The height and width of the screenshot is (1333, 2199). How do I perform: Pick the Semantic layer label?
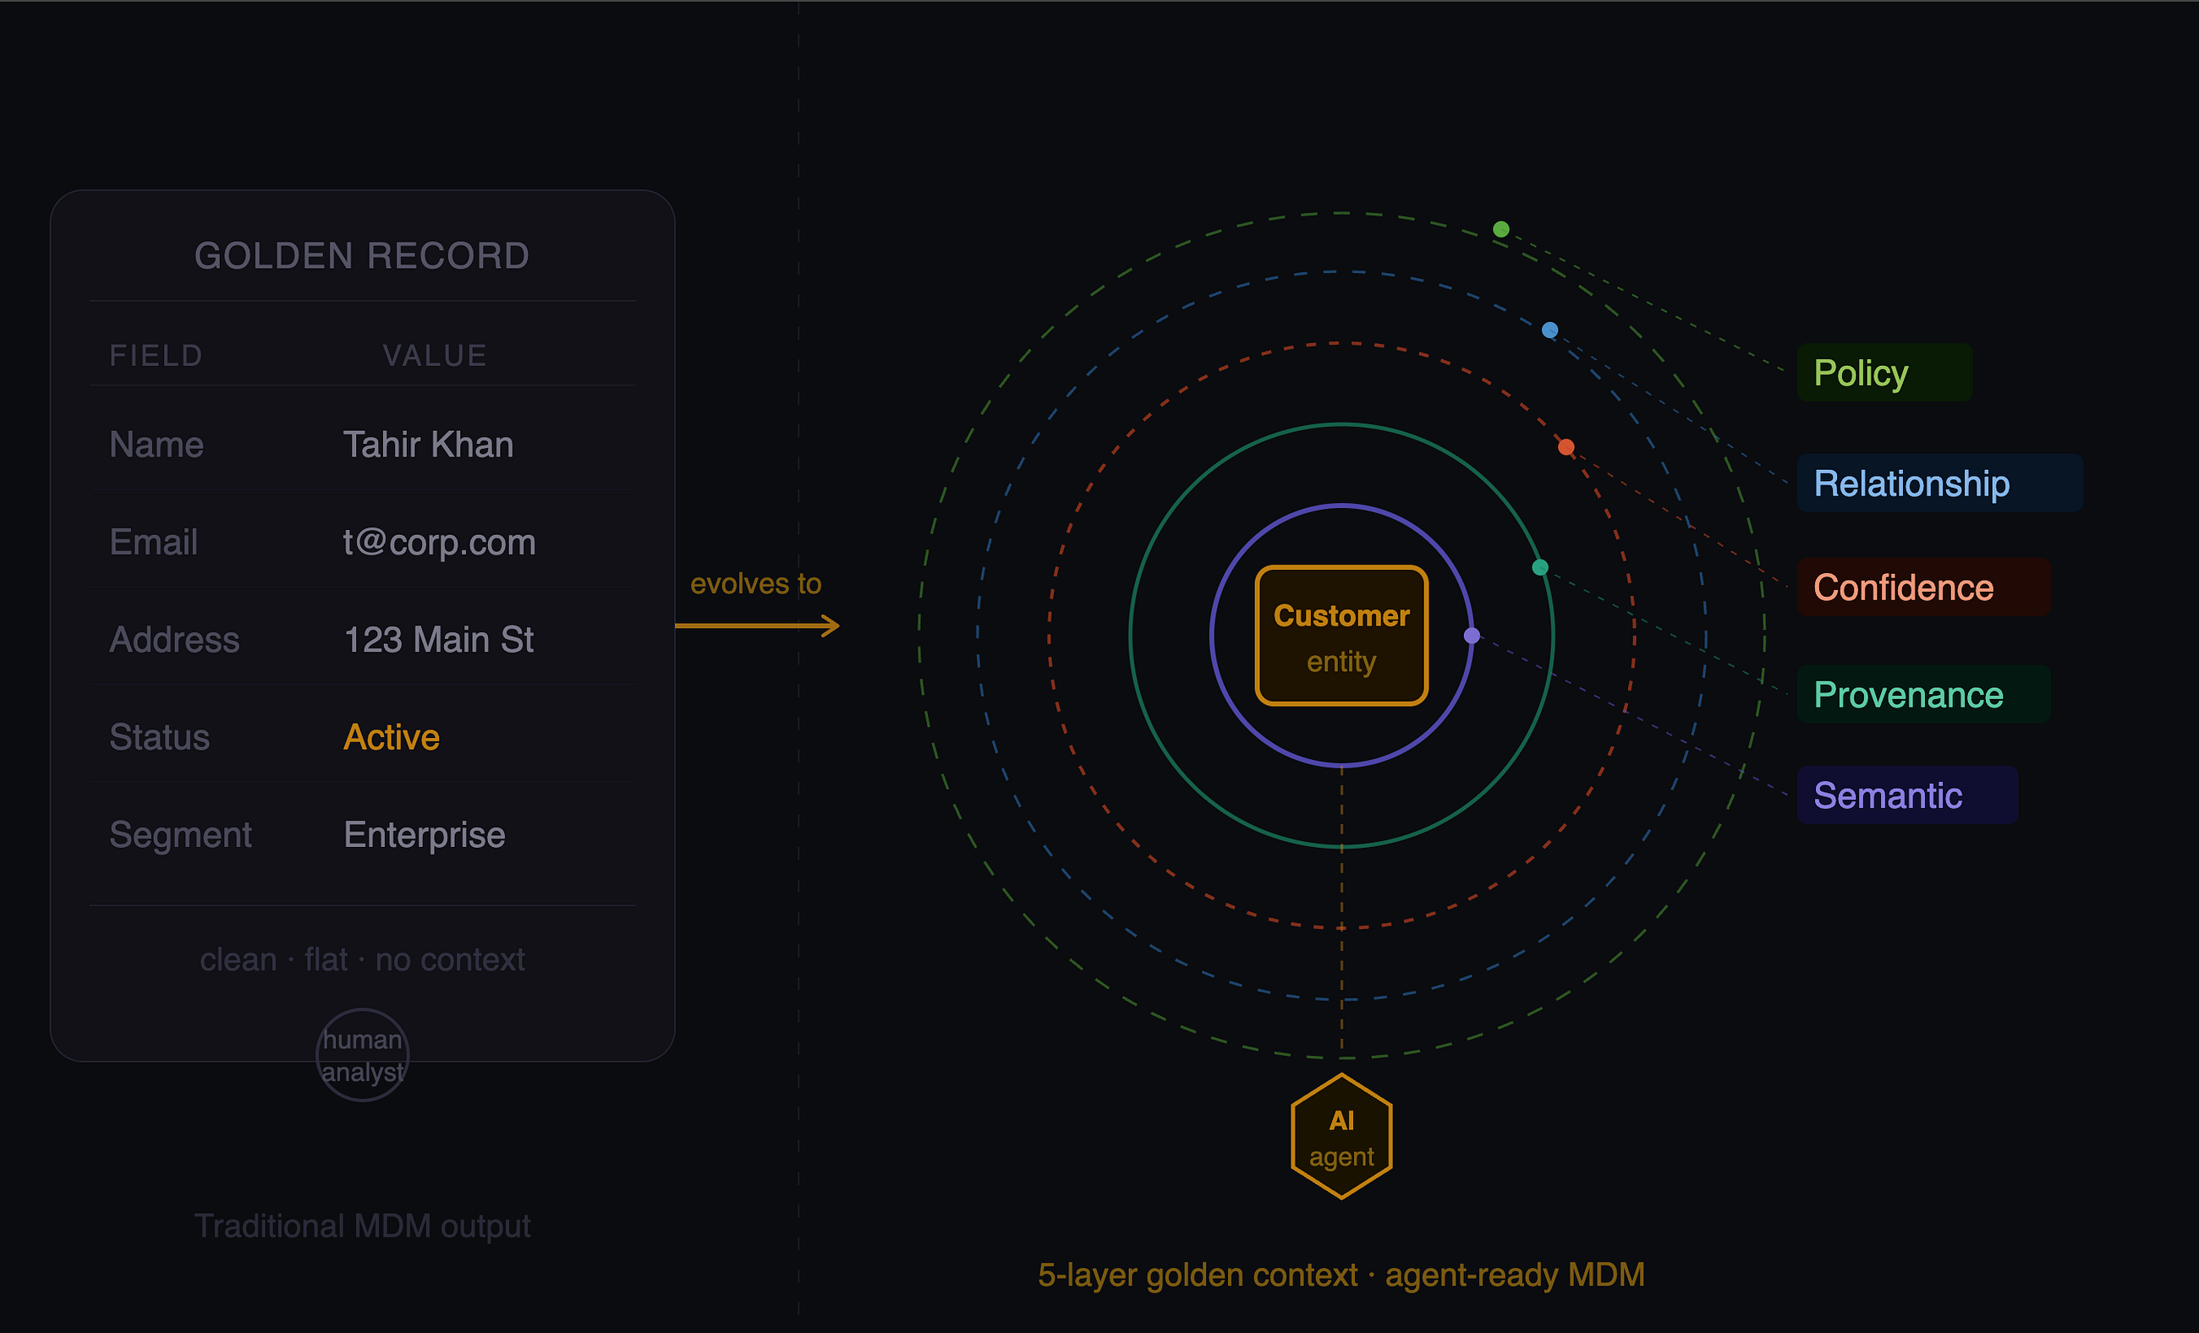pos(1907,795)
